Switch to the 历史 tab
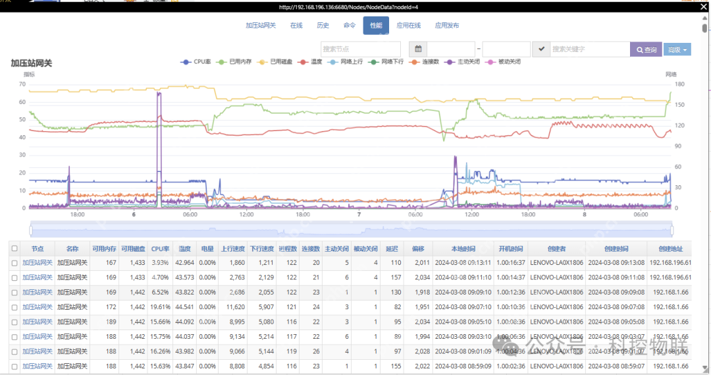This screenshot has height=375, width=711. coord(323,26)
